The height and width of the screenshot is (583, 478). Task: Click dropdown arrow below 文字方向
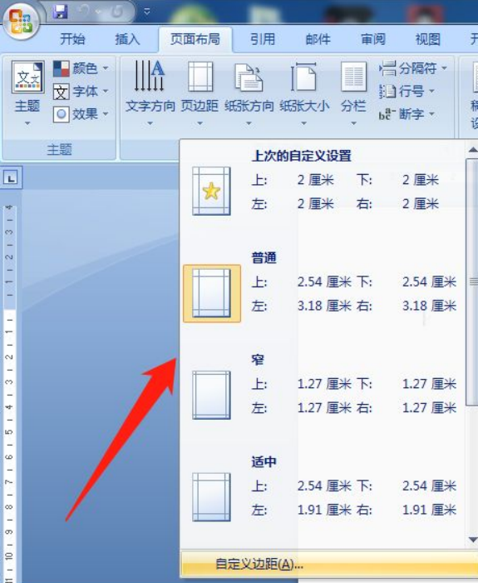coord(150,123)
